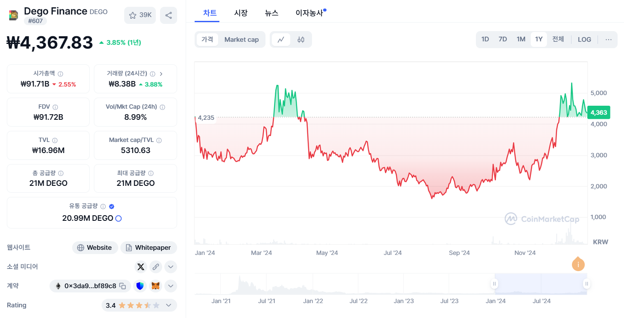
Task: Show info for Vol/Mkt Cap (24h)
Action: pyautogui.click(x=162, y=107)
